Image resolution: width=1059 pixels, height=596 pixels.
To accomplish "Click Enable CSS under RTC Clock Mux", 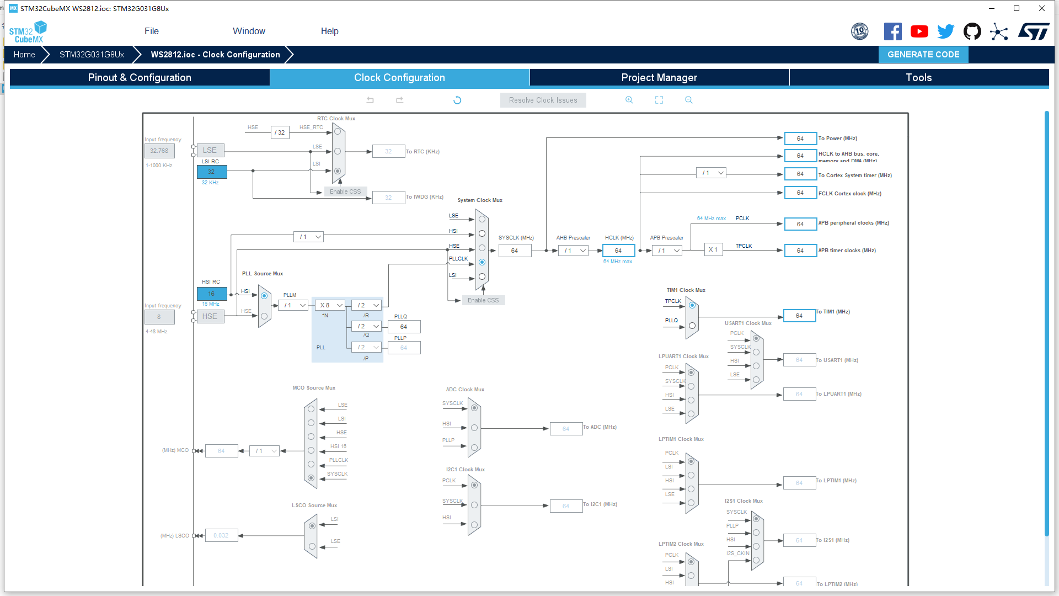I will coord(345,191).
